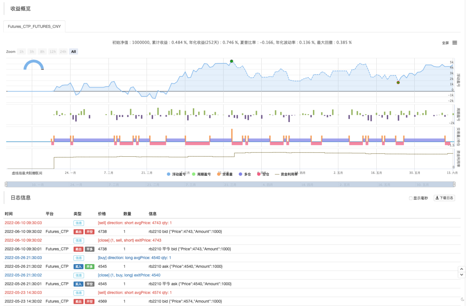This screenshot has width=466, height=306.
Task: Toggle the 资金利用率 line legend
Action: 286,174
